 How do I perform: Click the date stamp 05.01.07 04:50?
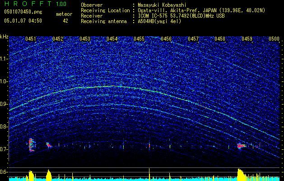(x=23, y=21)
